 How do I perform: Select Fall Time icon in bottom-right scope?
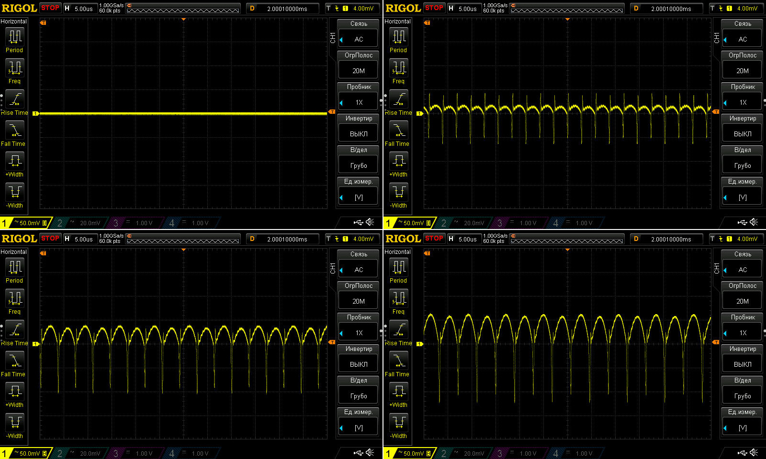(399, 361)
